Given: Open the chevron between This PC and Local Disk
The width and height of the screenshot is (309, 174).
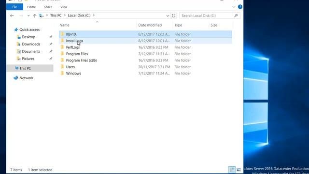Looking at the screenshot, I should pos(65,15).
